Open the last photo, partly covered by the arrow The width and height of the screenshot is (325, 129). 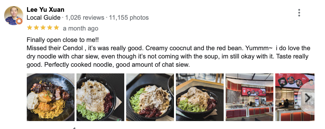(288, 97)
